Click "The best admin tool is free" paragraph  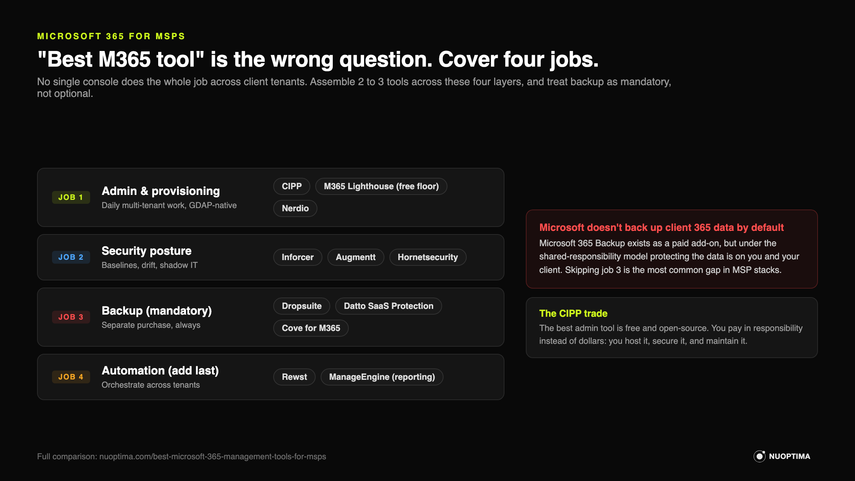pyautogui.click(x=671, y=335)
